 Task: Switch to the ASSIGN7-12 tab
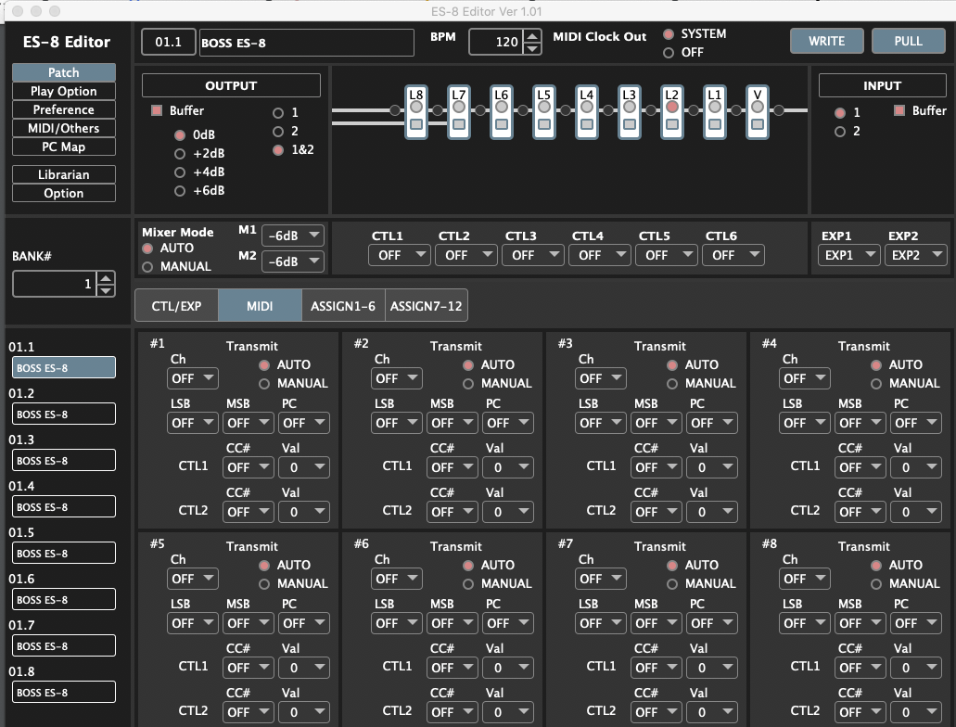tap(427, 306)
